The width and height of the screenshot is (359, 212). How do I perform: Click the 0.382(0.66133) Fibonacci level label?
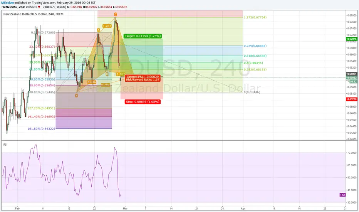pyautogui.click(x=255, y=69)
